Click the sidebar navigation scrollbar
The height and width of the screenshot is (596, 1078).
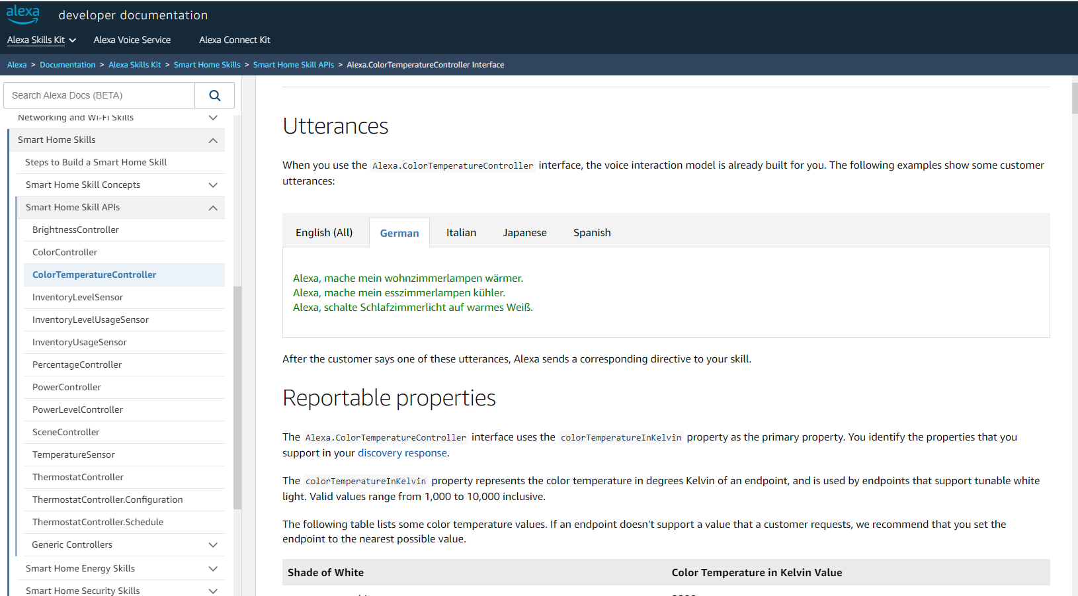(x=237, y=397)
